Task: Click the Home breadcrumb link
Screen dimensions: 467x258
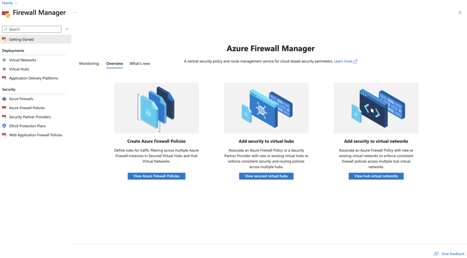Action: pos(7,3)
